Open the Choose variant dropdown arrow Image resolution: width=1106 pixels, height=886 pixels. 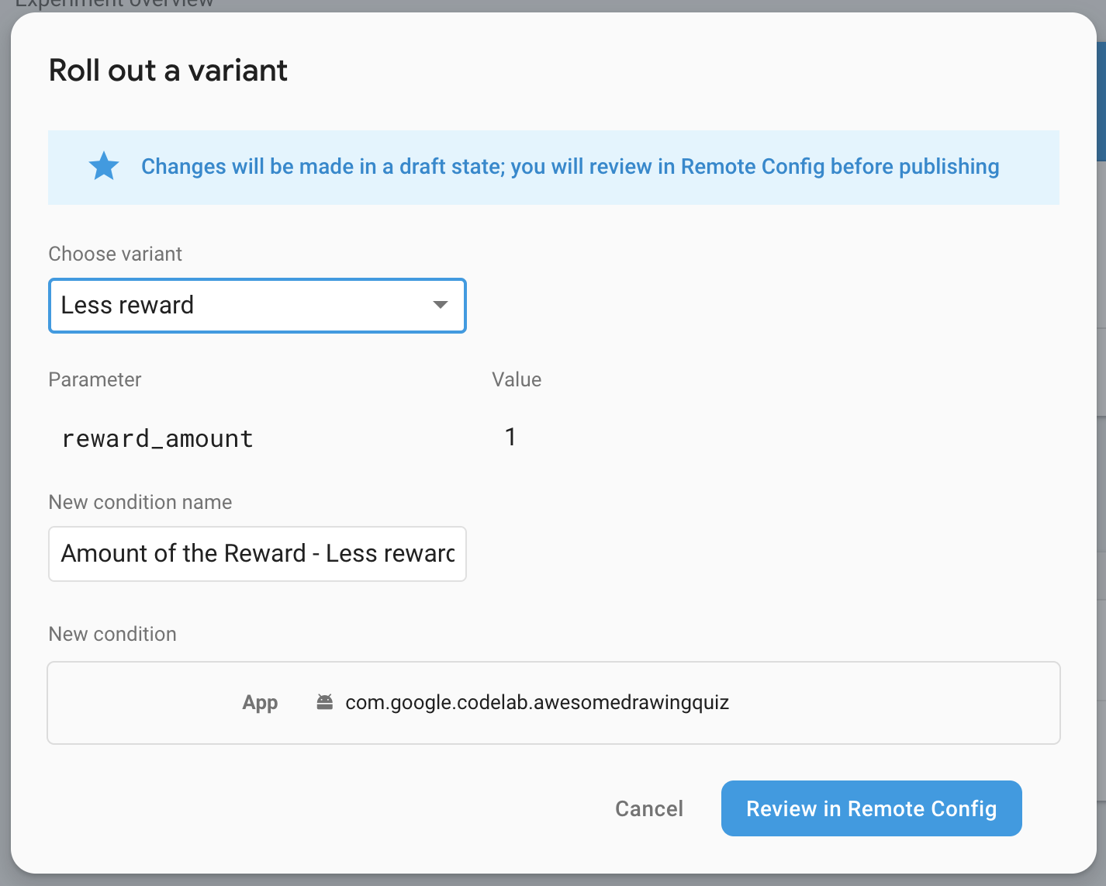coord(441,305)
